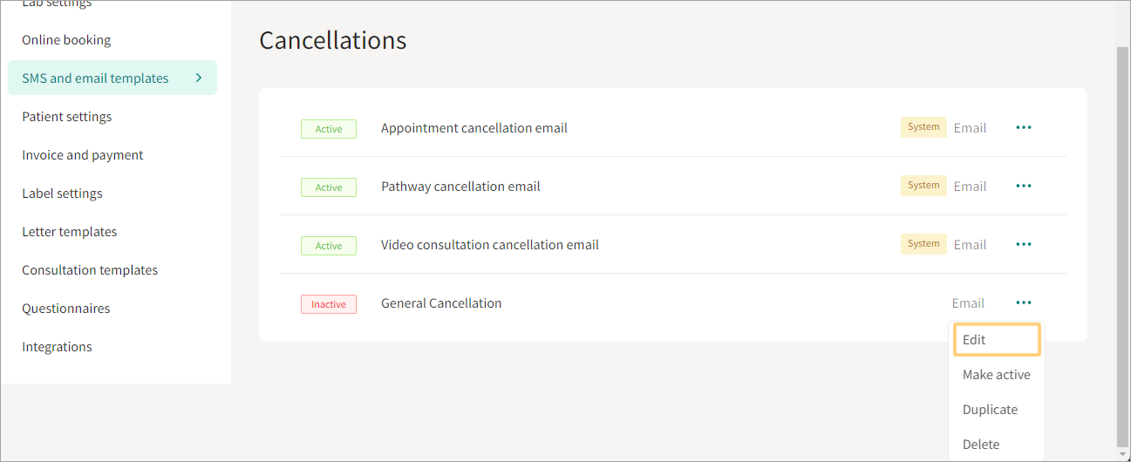Go to Patient settings
The width and height of the screenshot is (1131, 462).
click(x=66, y=116)
